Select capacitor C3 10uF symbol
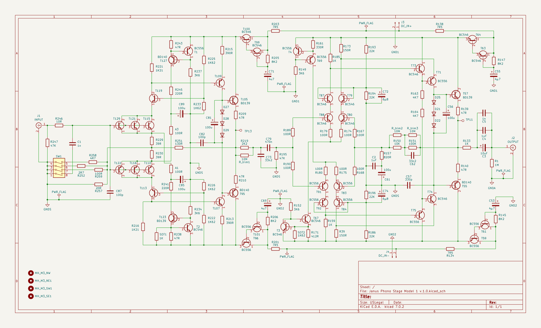The height and width of the screenshot is (328, 541). tap(484, 148)
